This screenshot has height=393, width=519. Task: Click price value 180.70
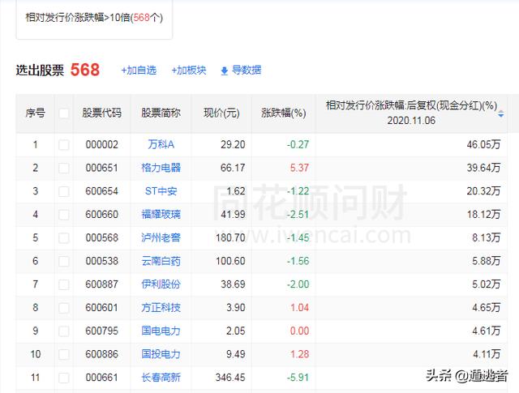coord(230,237)
